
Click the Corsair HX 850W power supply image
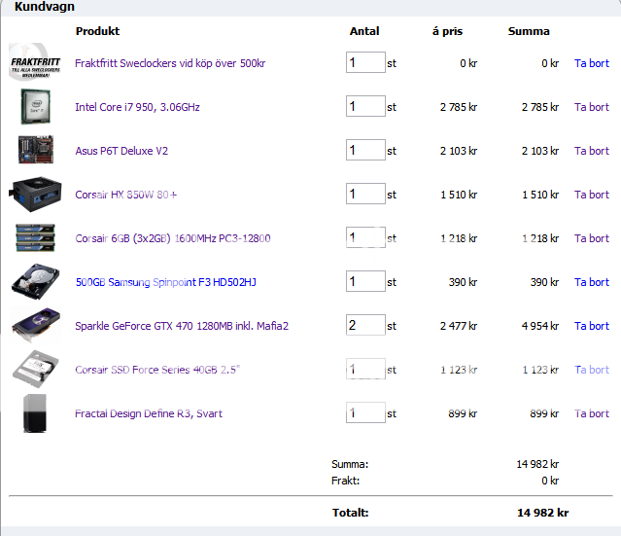pos(36,195)
